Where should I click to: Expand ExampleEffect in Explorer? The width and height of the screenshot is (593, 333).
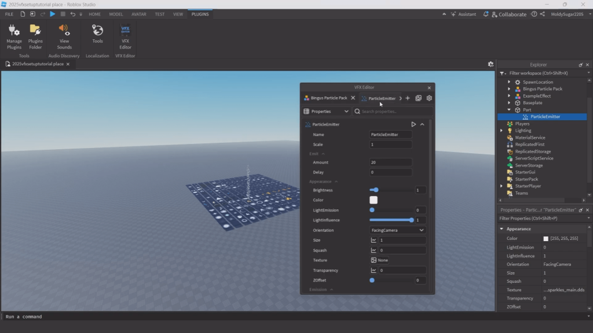click(x=508, y=96)
